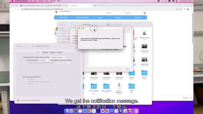Open Support link on the website nav

100,17
